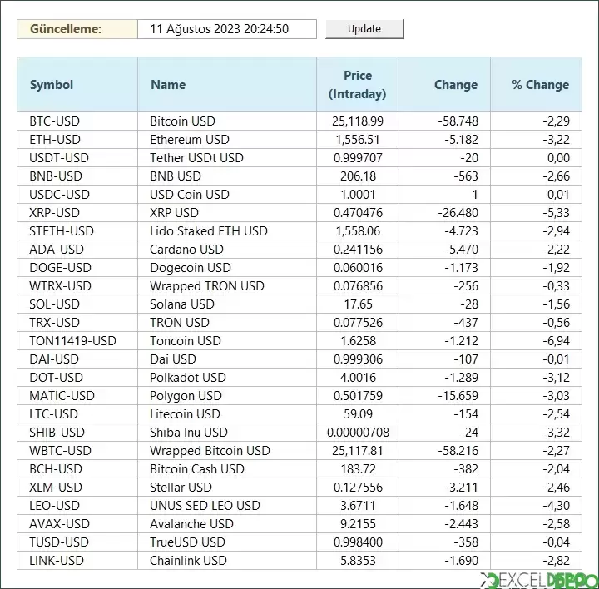Click the Update button
Image resolution: width=599 pixels, height=589 pixels.
coord(364,29)
